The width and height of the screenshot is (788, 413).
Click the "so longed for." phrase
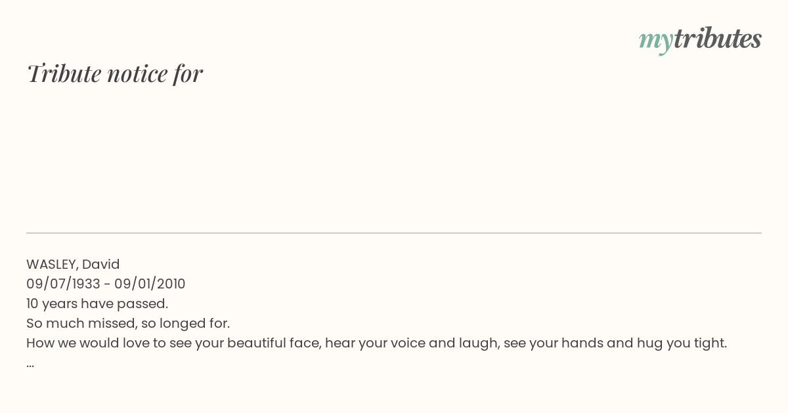pos(186,324)
